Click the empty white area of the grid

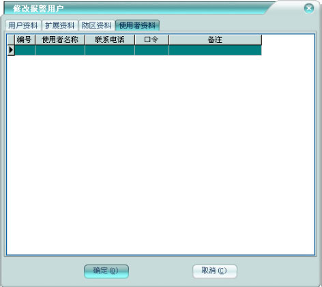tap(160, 154)
